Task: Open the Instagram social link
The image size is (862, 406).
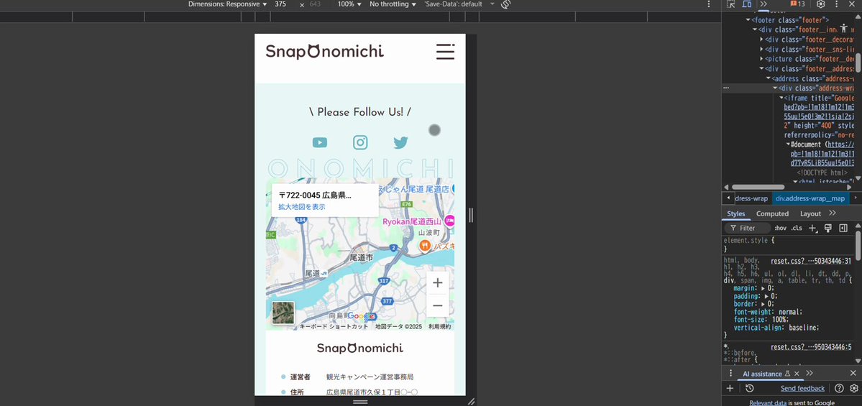Action: click(x=360, y=143)
